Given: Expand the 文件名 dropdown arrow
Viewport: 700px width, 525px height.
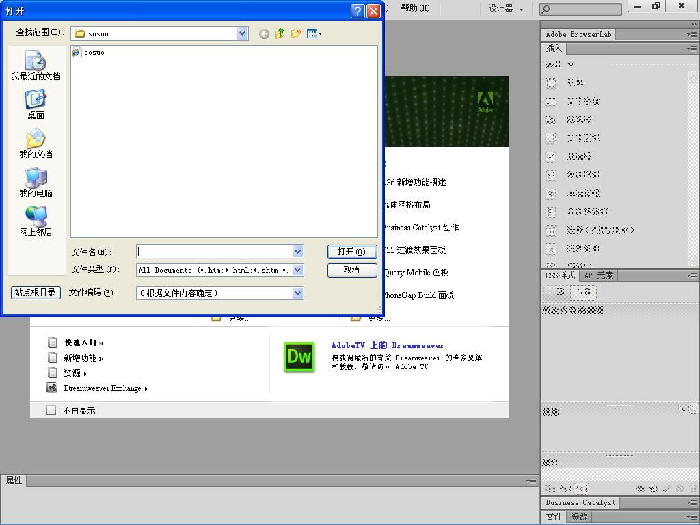Looking at the screenshot, I should (298, 252).
